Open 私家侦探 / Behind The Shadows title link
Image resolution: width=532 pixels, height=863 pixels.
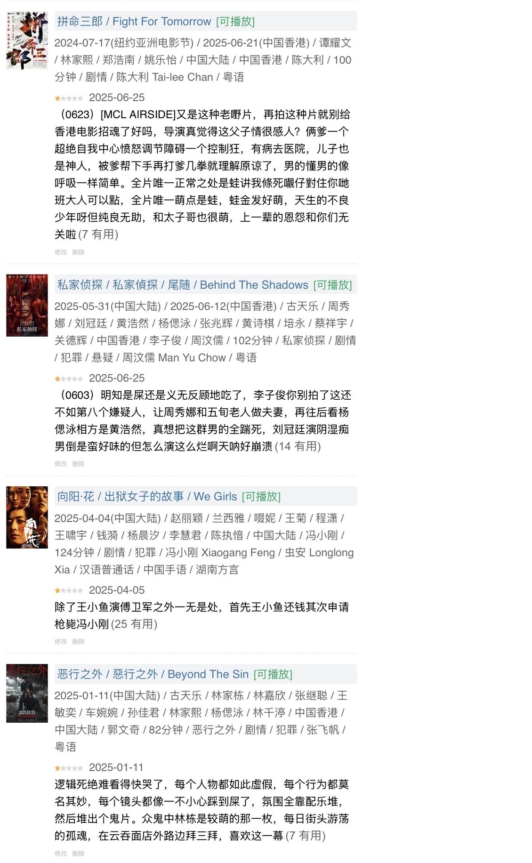coord(183,285)
